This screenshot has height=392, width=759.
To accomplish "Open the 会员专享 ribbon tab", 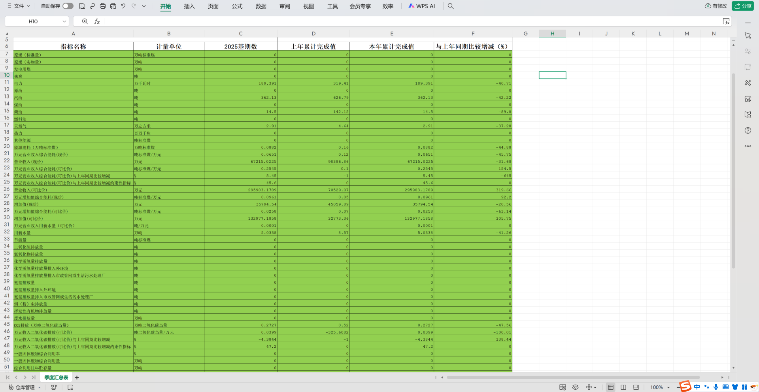I will [x=360, y=6].
